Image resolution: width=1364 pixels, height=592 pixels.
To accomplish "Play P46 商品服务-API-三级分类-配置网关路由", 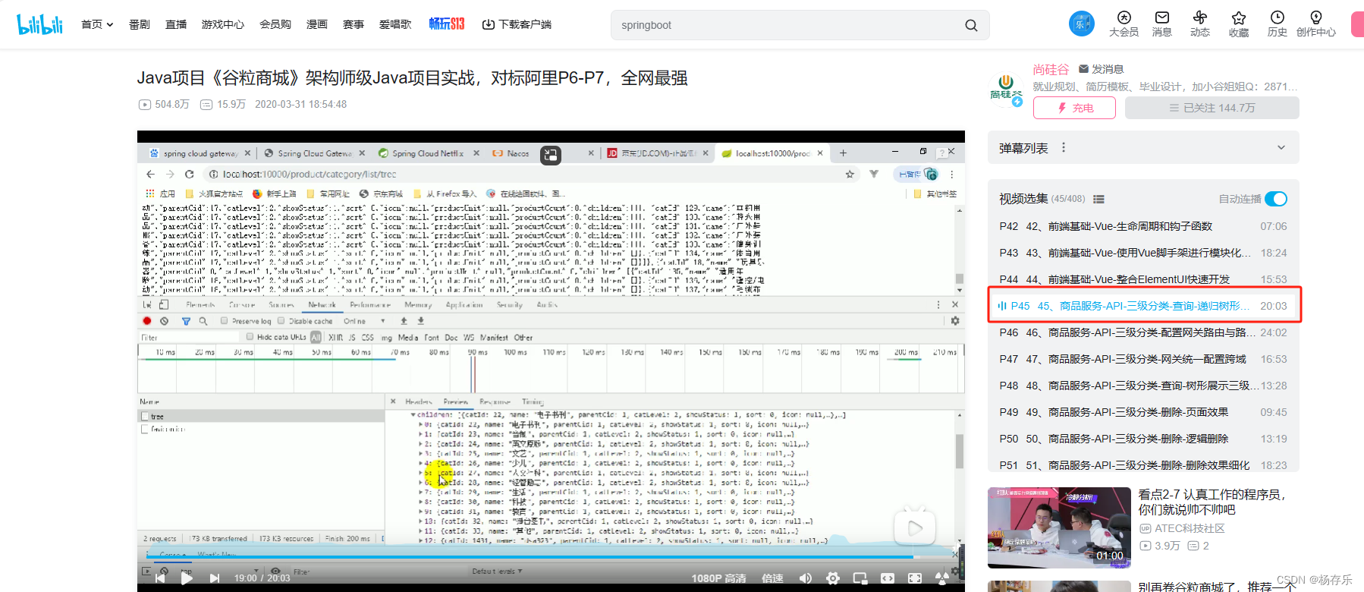I will (x=1143, y=332).
